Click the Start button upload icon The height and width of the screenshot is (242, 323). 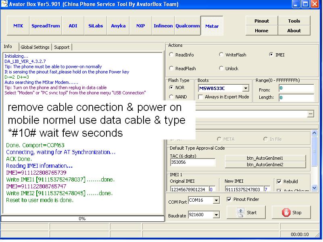240,213
